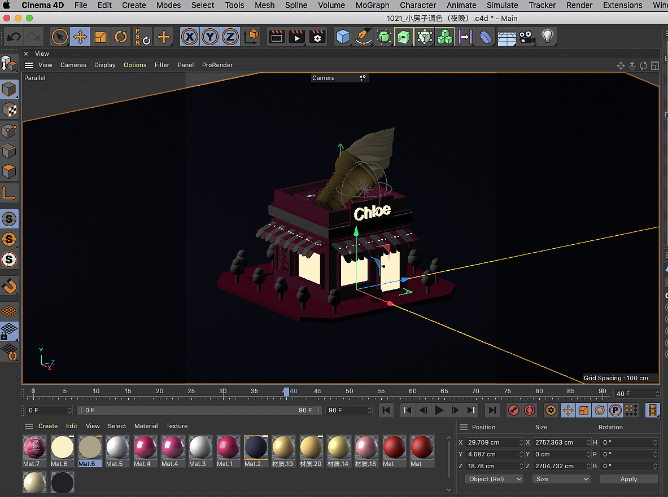Screen dimensions: 668x497
Task: Open the MoGraph menu
Action: (372, 5)
